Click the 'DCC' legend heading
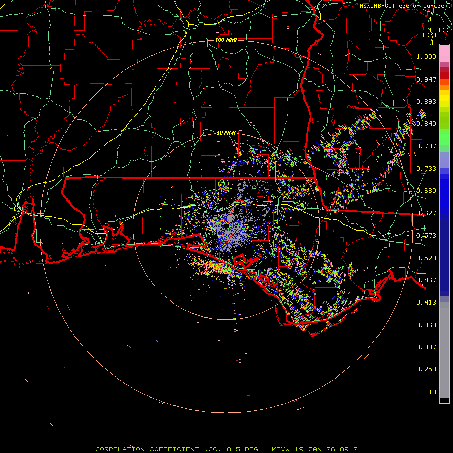The width and height of the screenshot is (453, 453). coord(442,30)
